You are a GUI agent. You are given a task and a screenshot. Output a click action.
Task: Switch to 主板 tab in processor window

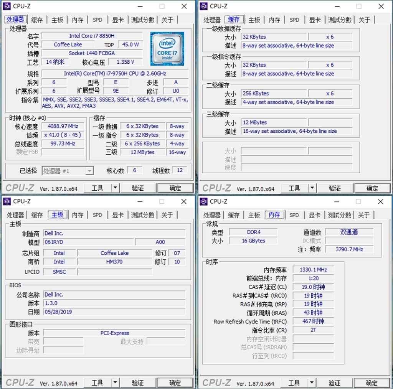pos(58,20)
